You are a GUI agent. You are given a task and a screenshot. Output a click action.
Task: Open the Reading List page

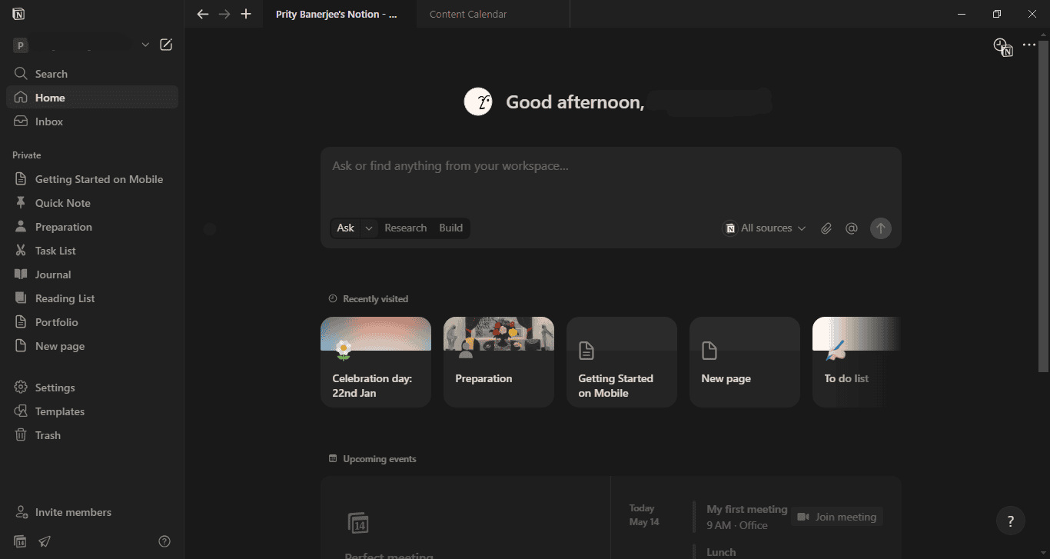click(x=92, y=298)
